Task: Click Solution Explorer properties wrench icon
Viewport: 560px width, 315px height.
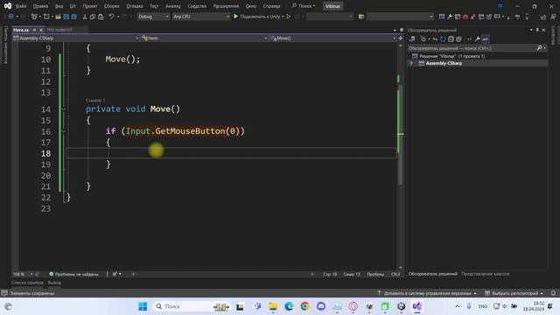Action: click(x=477, y=38)
